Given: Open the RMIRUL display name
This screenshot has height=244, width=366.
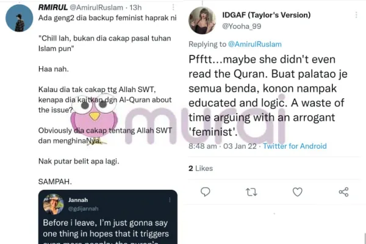Looking at the screenshot, I should pos(53,7).
